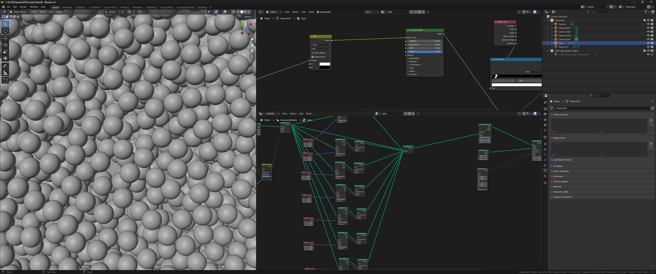The height and width of the screenshot is (274, 656).
Task: Activate the 3D Cursor tool
Action: 5,31
